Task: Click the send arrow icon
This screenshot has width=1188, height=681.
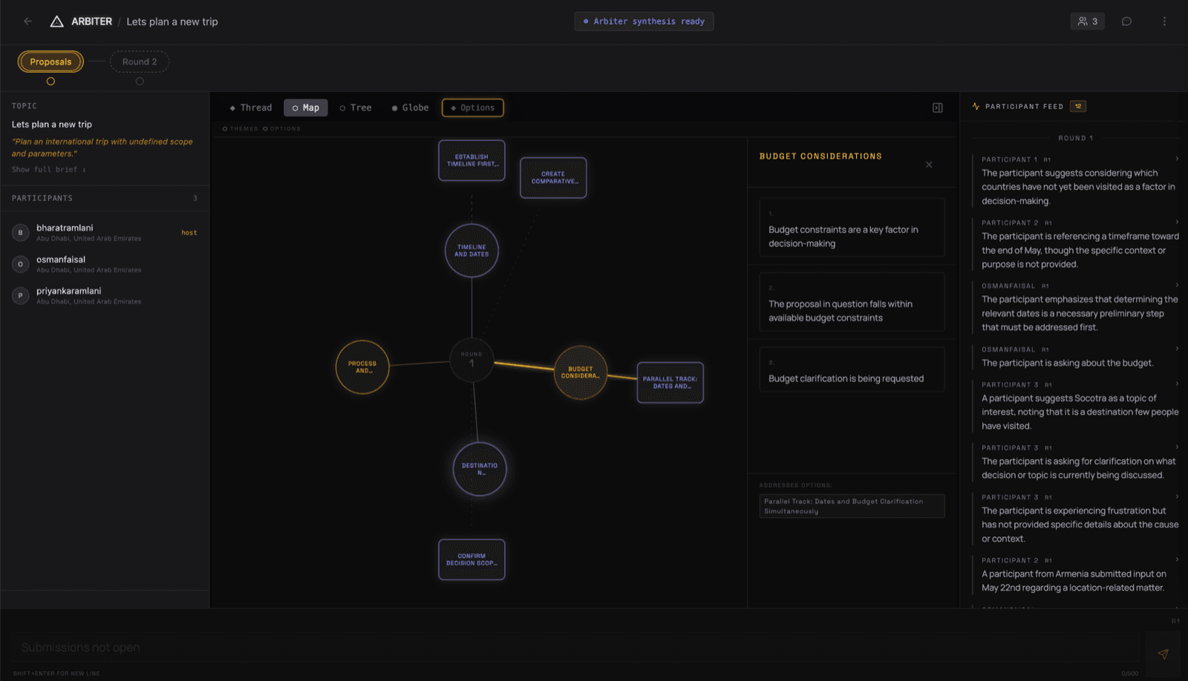Action: 1163,654
